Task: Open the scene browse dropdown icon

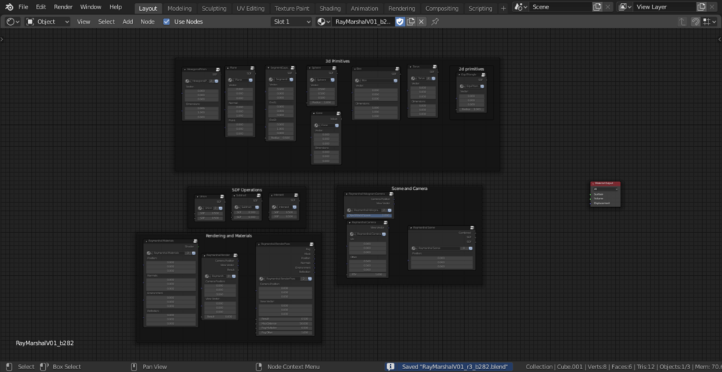Action: (x=522, y=7)
